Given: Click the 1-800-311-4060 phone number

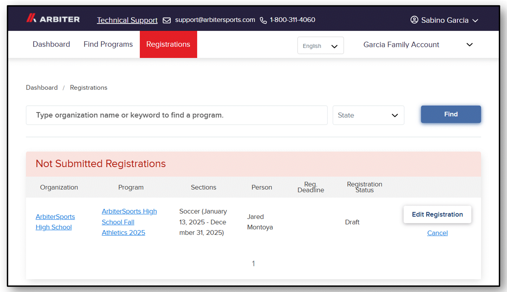Looking at the screenshot, I should pos(292,20).
